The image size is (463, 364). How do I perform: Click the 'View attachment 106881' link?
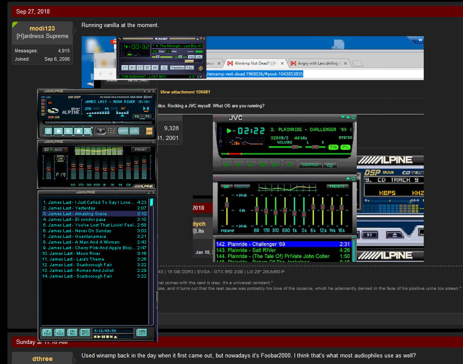(x=185, y=92)
